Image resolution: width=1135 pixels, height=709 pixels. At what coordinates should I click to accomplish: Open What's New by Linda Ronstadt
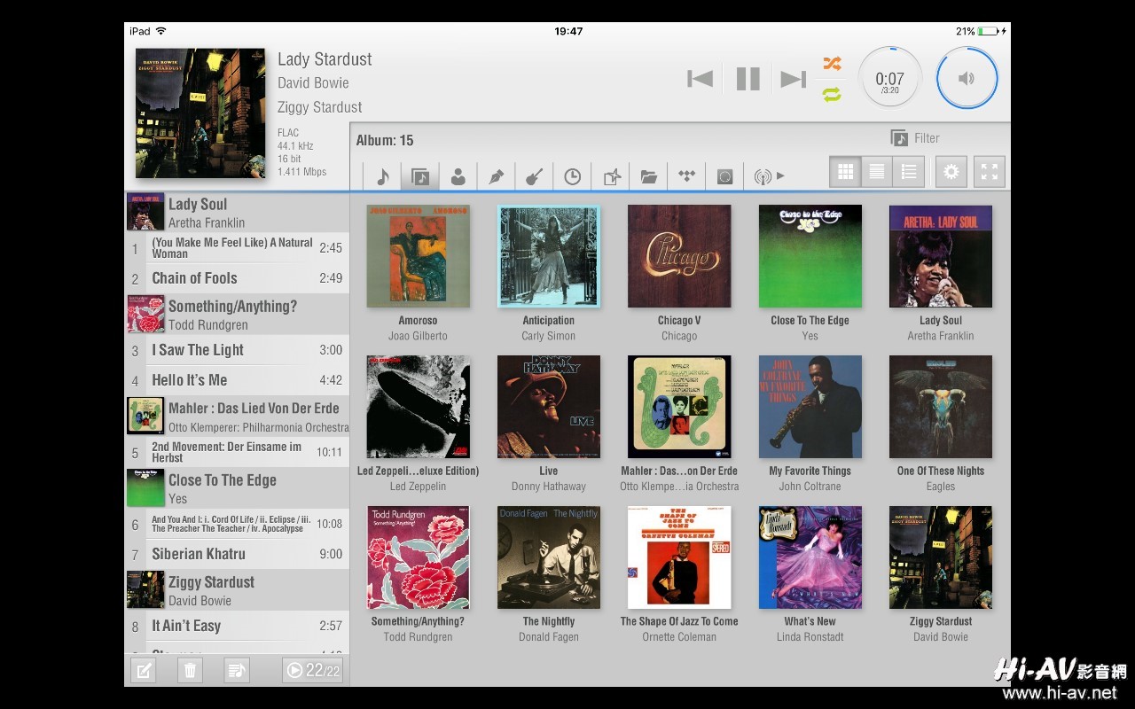[810, 557]
